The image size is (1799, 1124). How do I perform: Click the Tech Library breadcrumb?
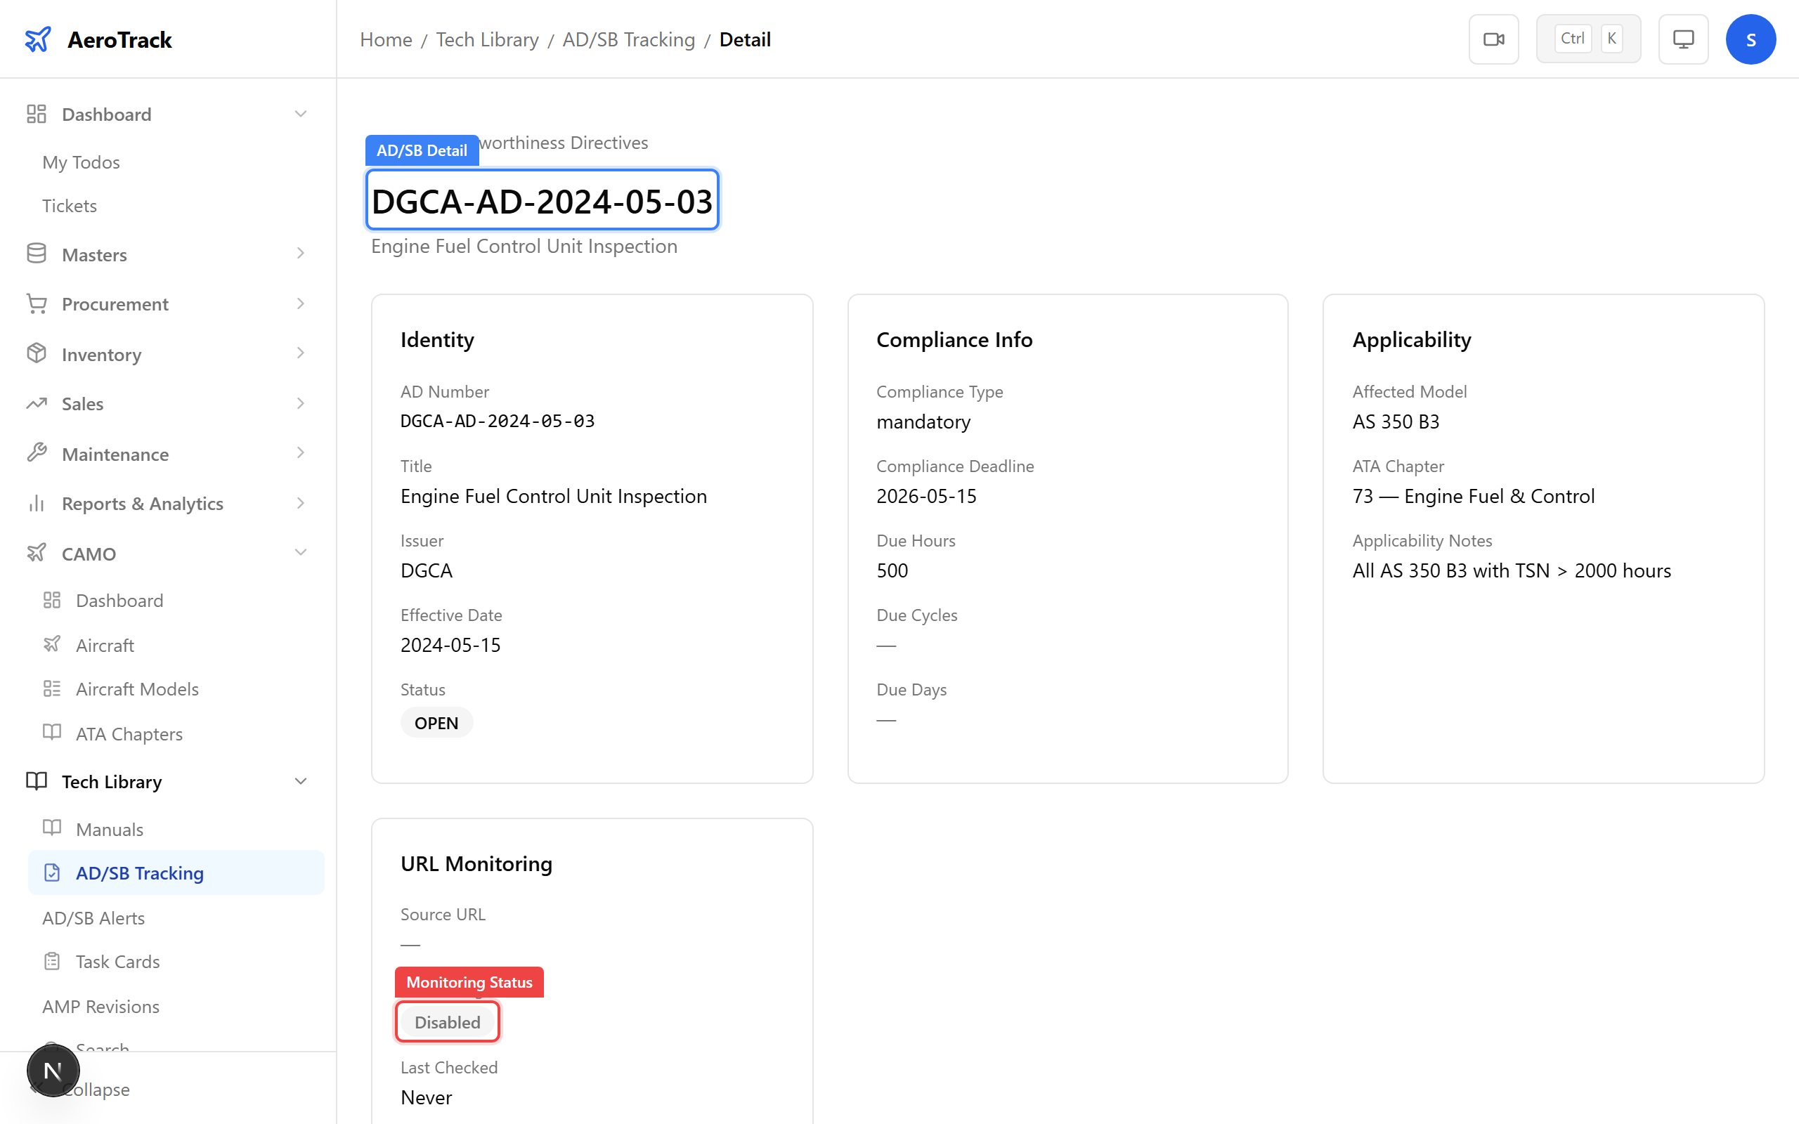[x=487, y=39]
